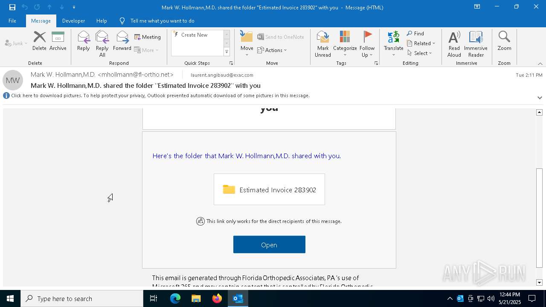Open the Quick Steps dialog launcher

[x=231, y=63]
